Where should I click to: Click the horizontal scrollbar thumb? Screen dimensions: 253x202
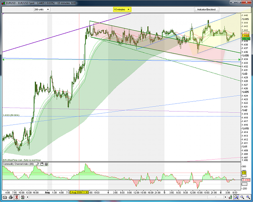coord(215,197)
